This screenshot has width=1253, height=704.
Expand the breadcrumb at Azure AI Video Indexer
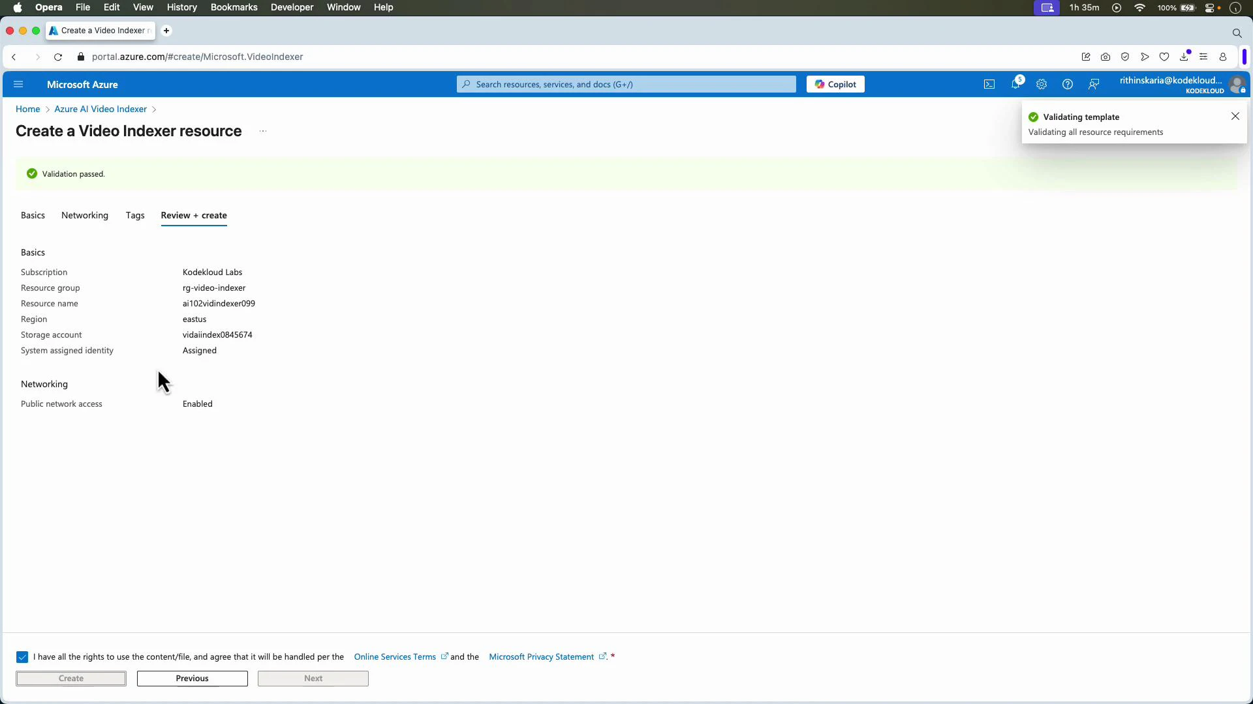coord(101,109)
